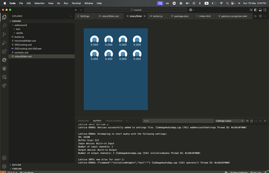Open editor More Actions ellipsis

(x=265, y=16)
